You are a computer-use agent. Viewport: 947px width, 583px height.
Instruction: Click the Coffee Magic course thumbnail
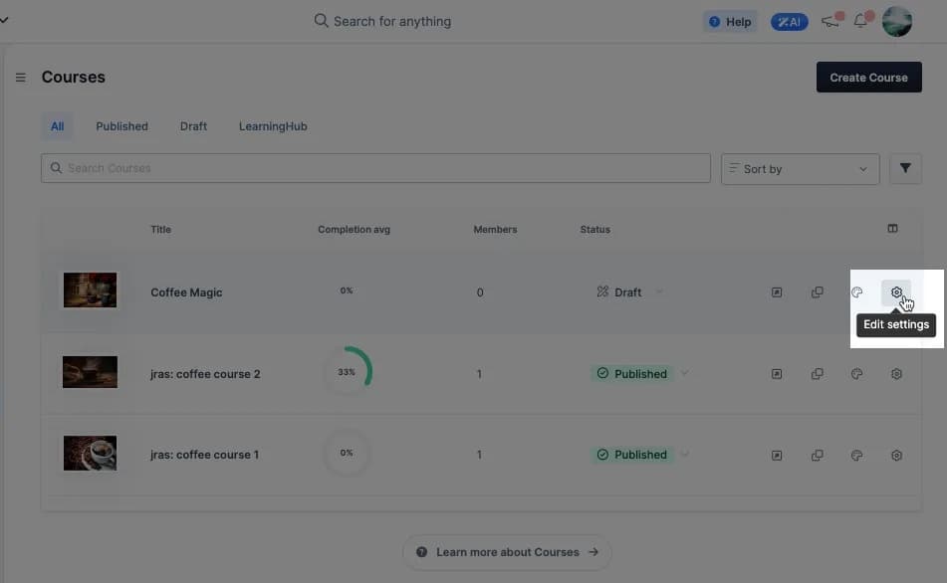(90, 290)
